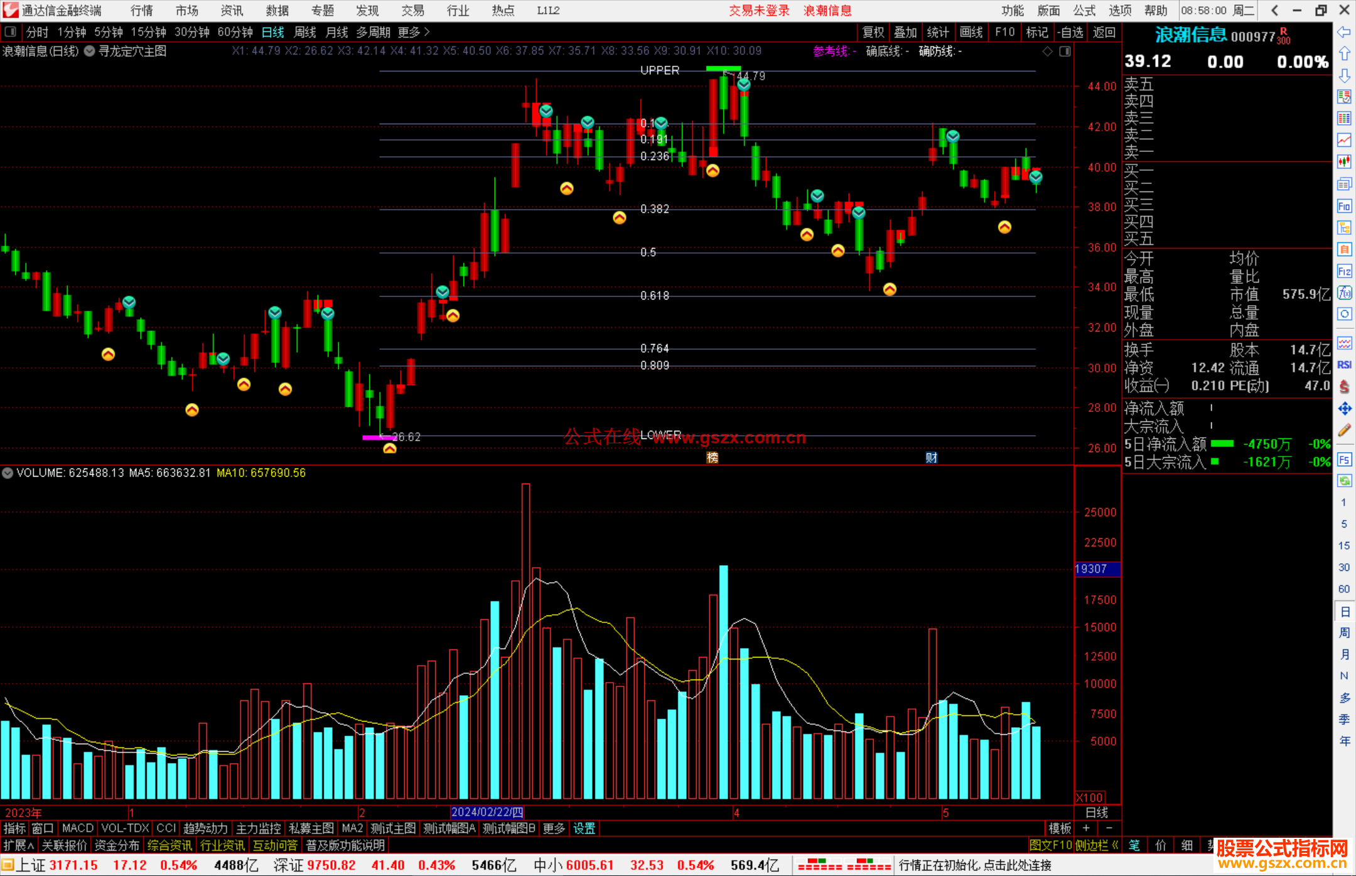Open the 寻龙定穴主图 indicator dropdown arrow

coord(90,51)
